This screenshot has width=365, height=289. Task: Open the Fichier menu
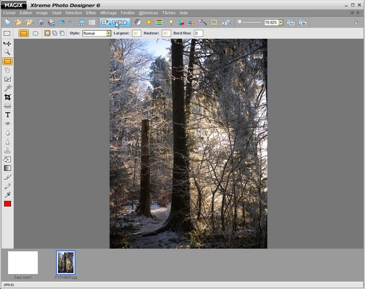tap(9, 12)
